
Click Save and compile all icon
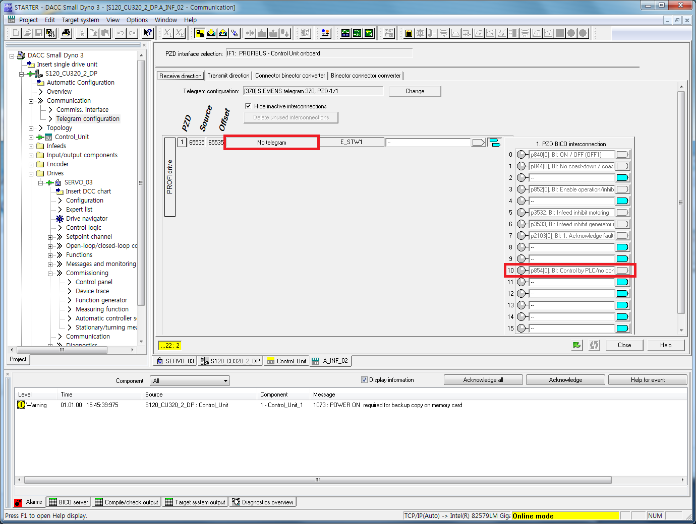pyautogui.click(x=50, y=33)
